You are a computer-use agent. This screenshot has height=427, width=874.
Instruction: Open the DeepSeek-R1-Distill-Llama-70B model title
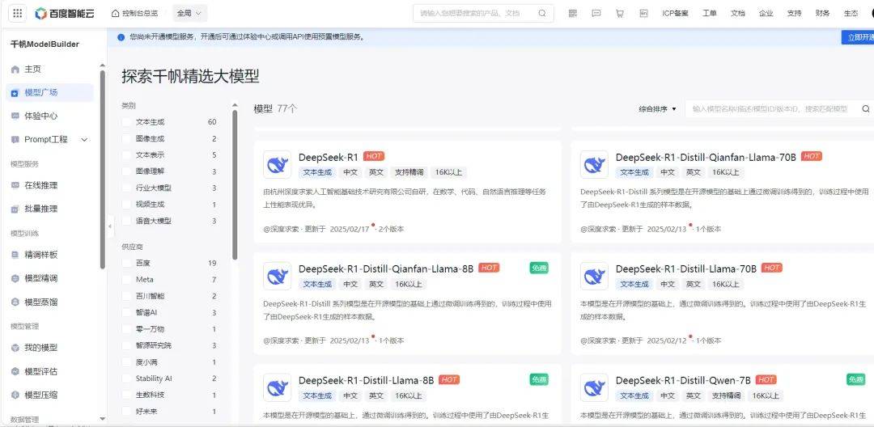coord(686,268)
